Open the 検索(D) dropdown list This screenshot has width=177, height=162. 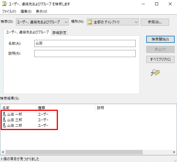(42, 22)
